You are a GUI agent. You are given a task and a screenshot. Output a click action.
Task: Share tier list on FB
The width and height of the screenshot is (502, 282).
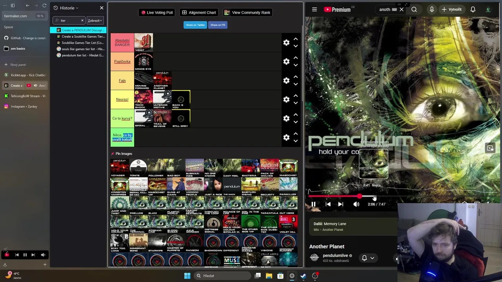coord(218,25)
